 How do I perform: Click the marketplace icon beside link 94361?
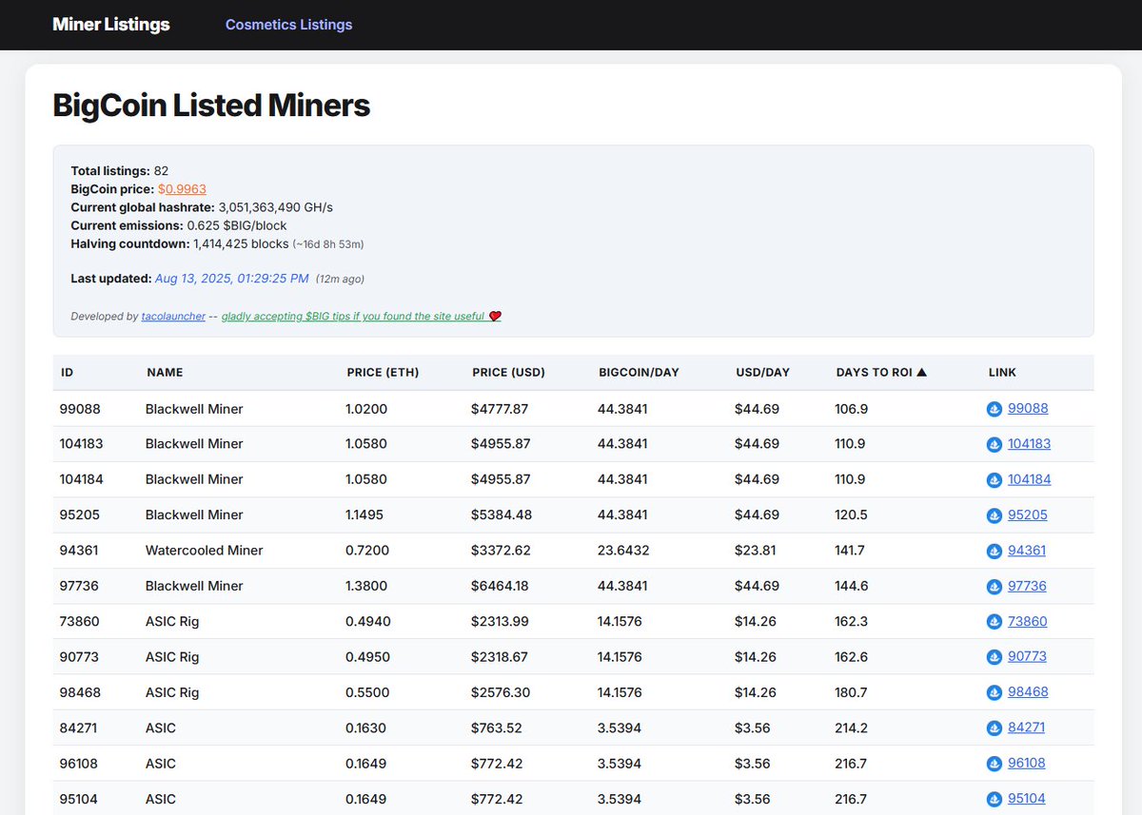(994, 551)
